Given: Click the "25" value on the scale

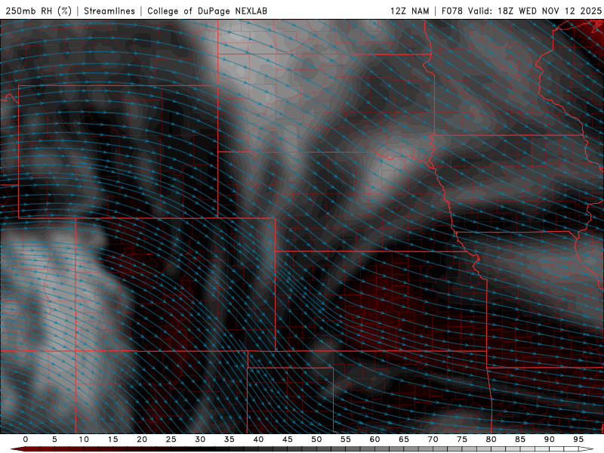Looking at the screenshot, I should [x=171, y=439].
